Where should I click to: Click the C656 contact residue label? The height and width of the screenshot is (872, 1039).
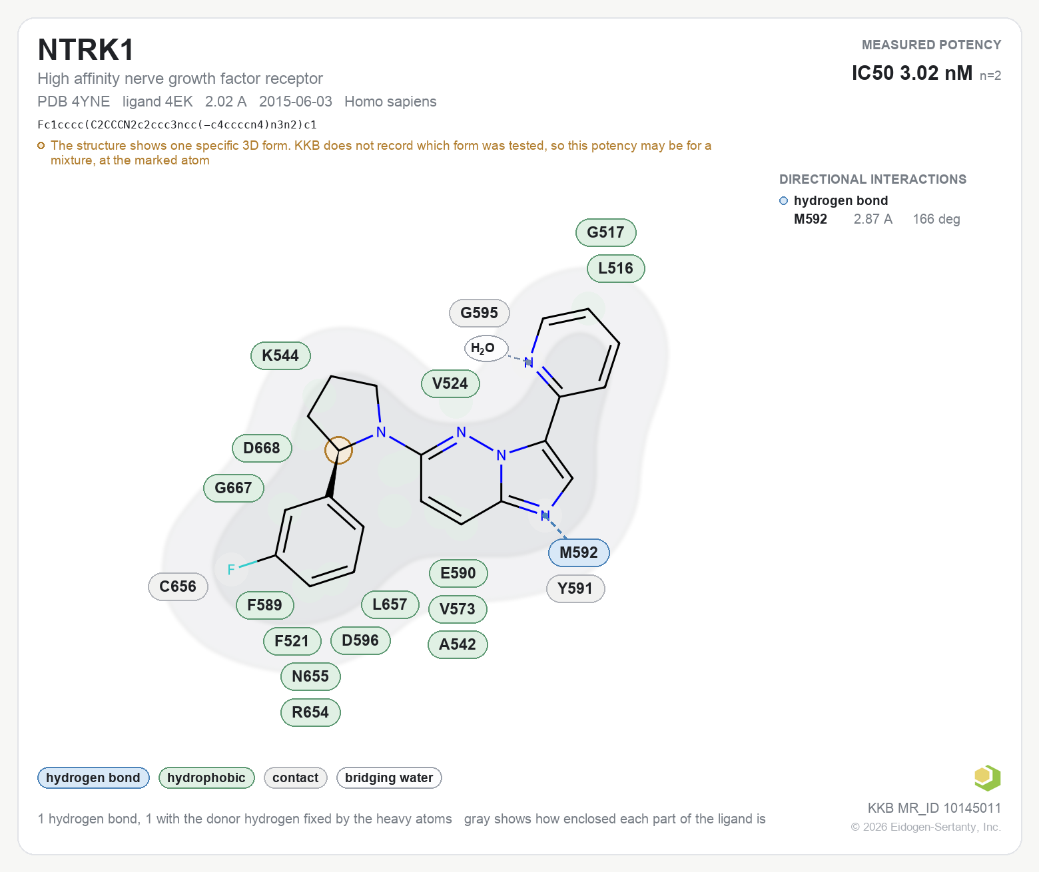[178, 586]
